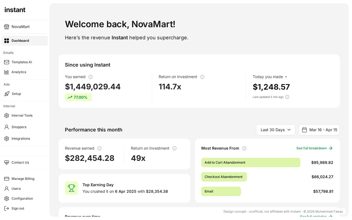The image size is (352, 220).
Task: Select the Email revenue bar
Action: (x=221, y=191)
